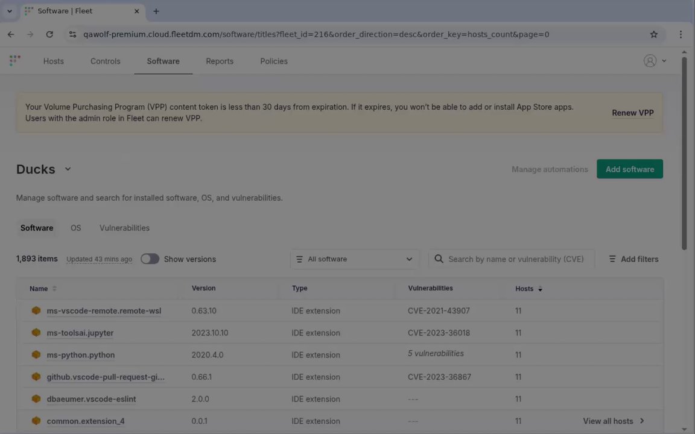Click the package icon for dbaeumer.vscode-eslint
Screen dimensions: 695x434
pos(36,398)
